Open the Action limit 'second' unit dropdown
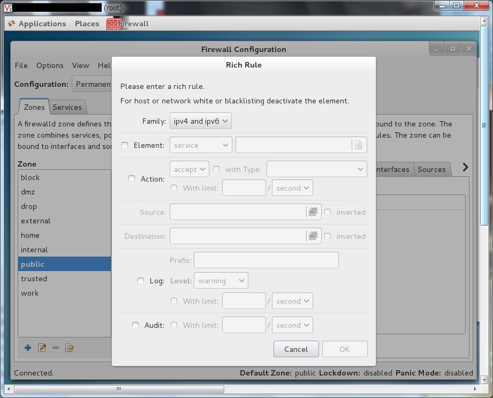Screen dimensions: 493x398 pos(292,188)
